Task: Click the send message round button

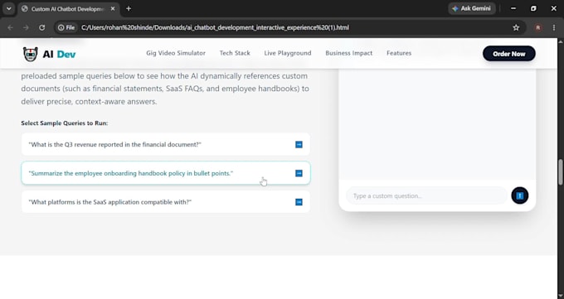Action: (519, 195)
